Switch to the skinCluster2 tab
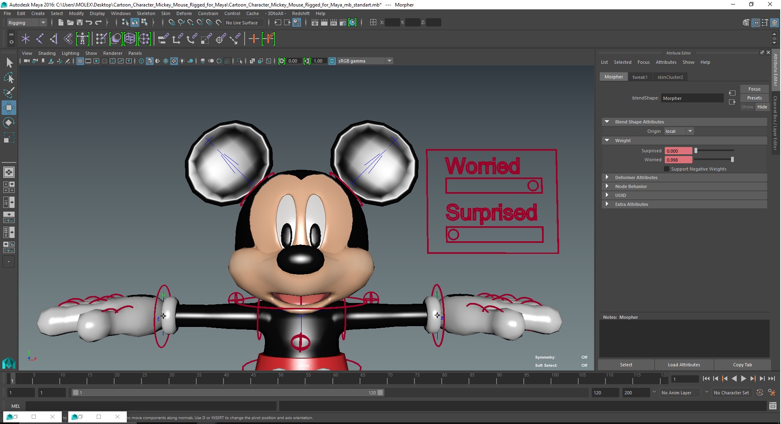The image size is (781, 424). tap(670, 77)
